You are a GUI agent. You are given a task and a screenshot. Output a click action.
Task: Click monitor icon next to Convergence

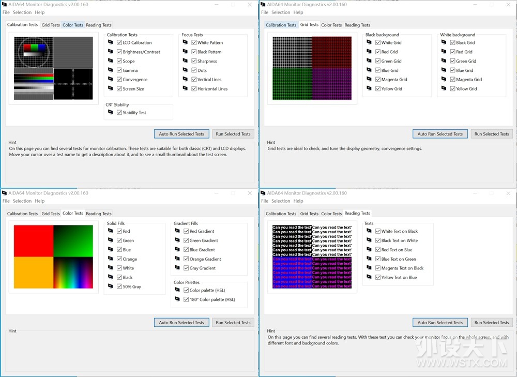pyautogui.click(x=111, y=79)
